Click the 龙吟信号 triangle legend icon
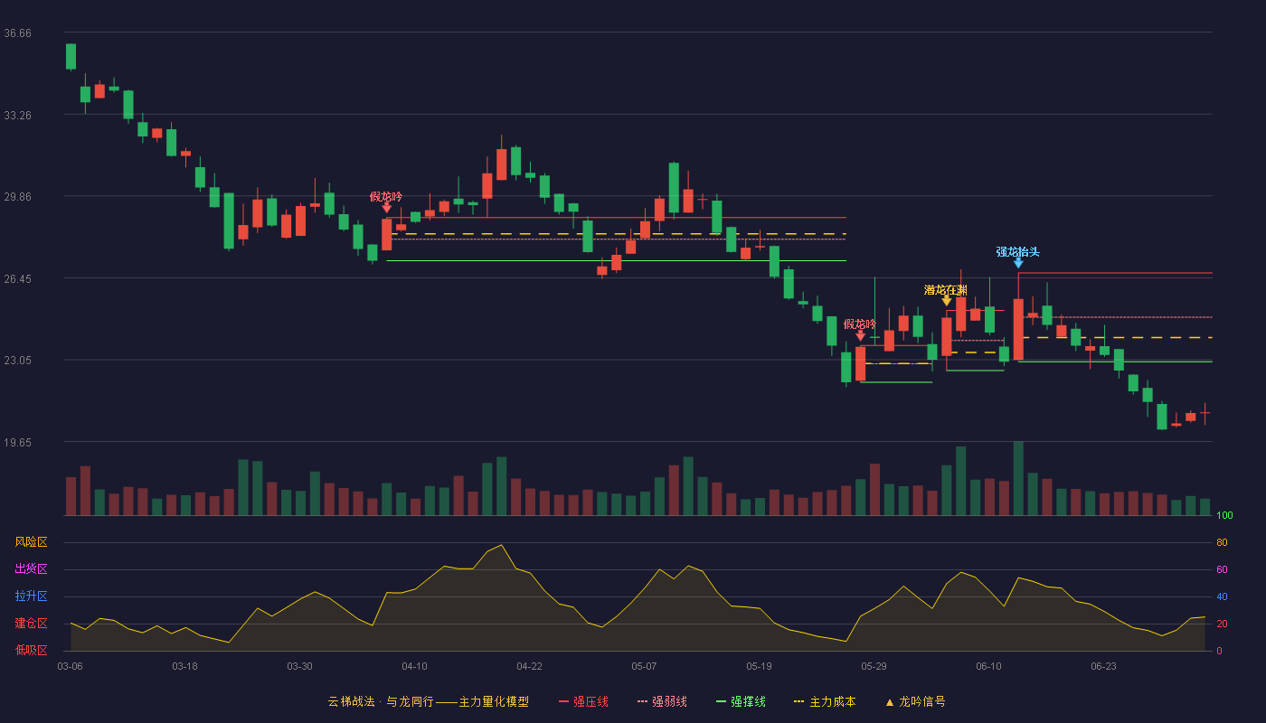Viewport: 1266px width, 723px height. coord(889,702)
